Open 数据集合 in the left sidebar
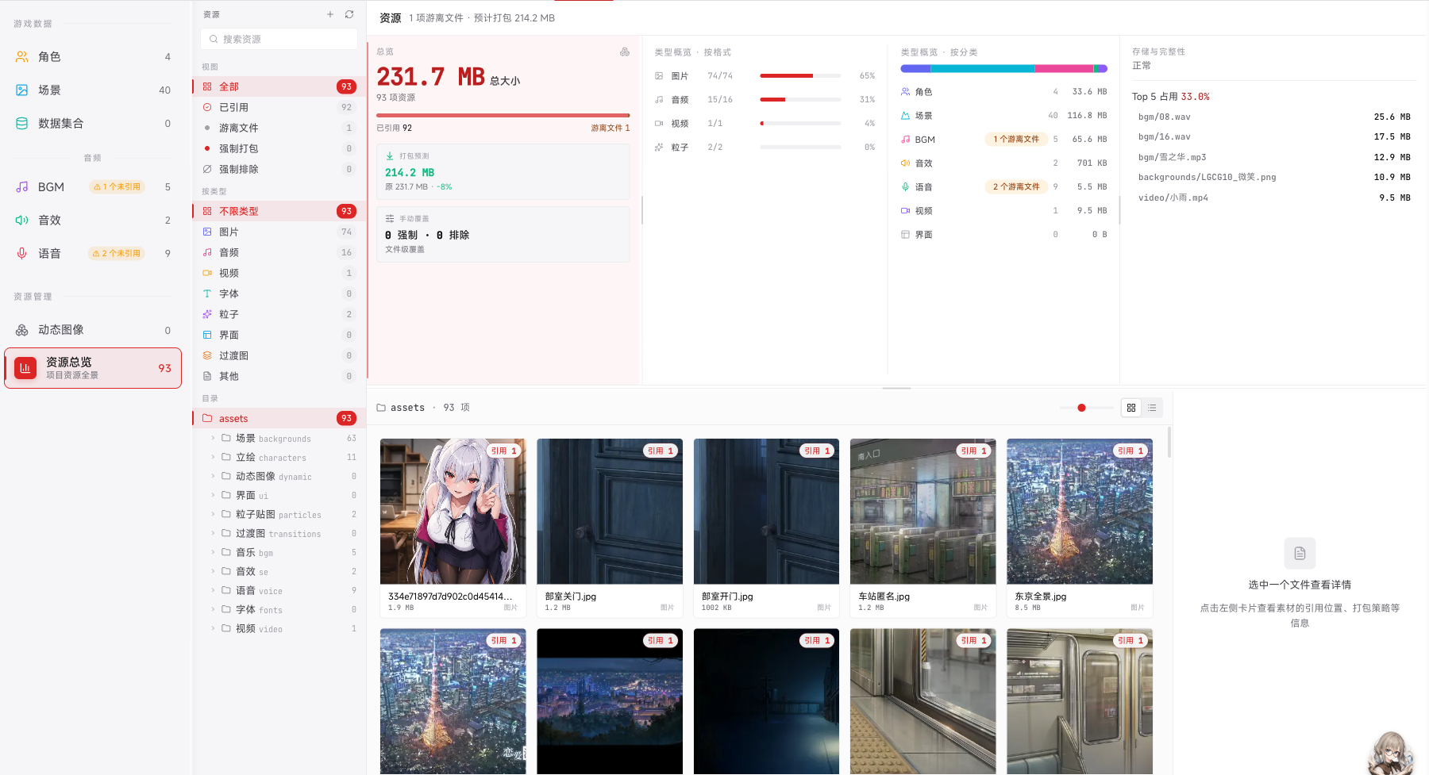 (x=94, y=124)
